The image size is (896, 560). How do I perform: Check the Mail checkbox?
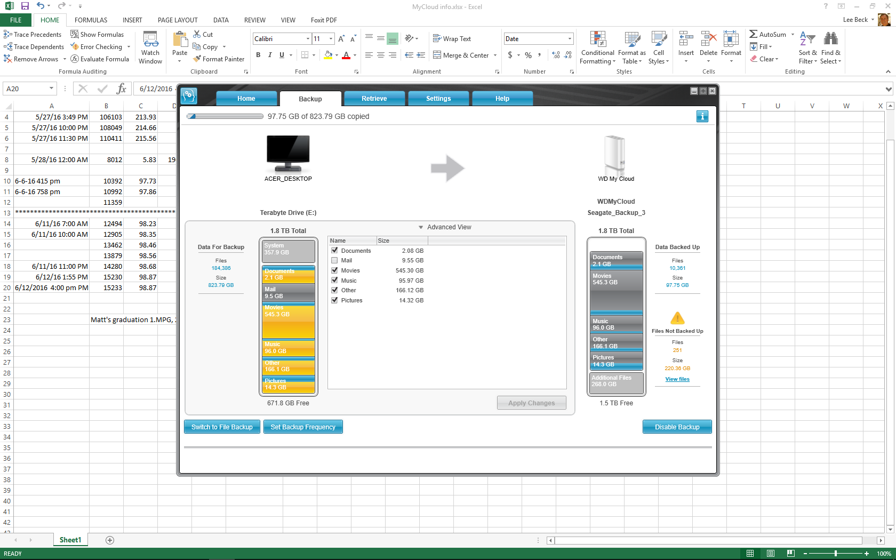(334, 260)
